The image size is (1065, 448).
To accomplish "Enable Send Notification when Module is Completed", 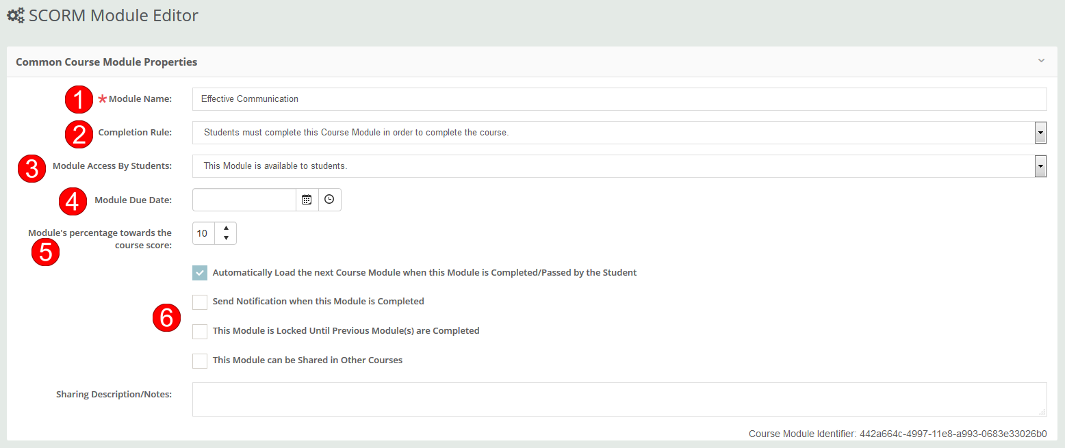I will [200, 302].
